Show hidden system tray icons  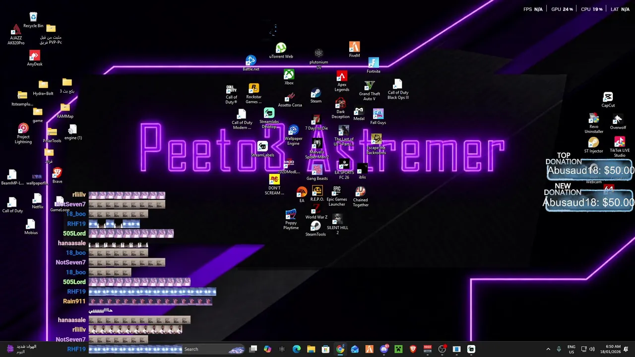click(548, 349)
